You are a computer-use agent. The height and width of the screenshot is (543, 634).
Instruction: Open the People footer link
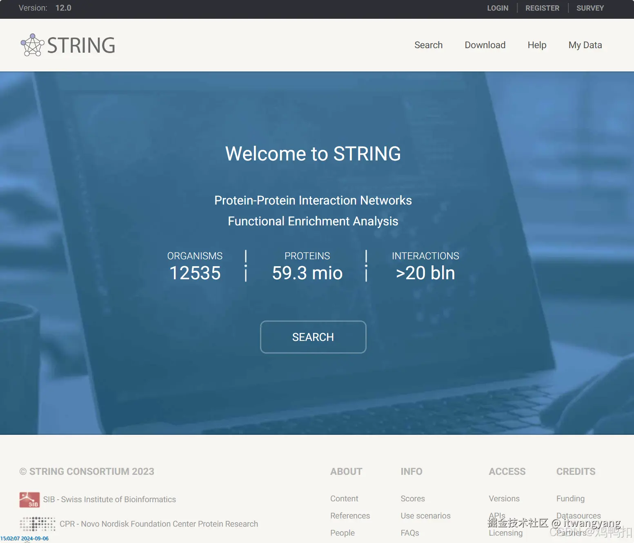343,533
